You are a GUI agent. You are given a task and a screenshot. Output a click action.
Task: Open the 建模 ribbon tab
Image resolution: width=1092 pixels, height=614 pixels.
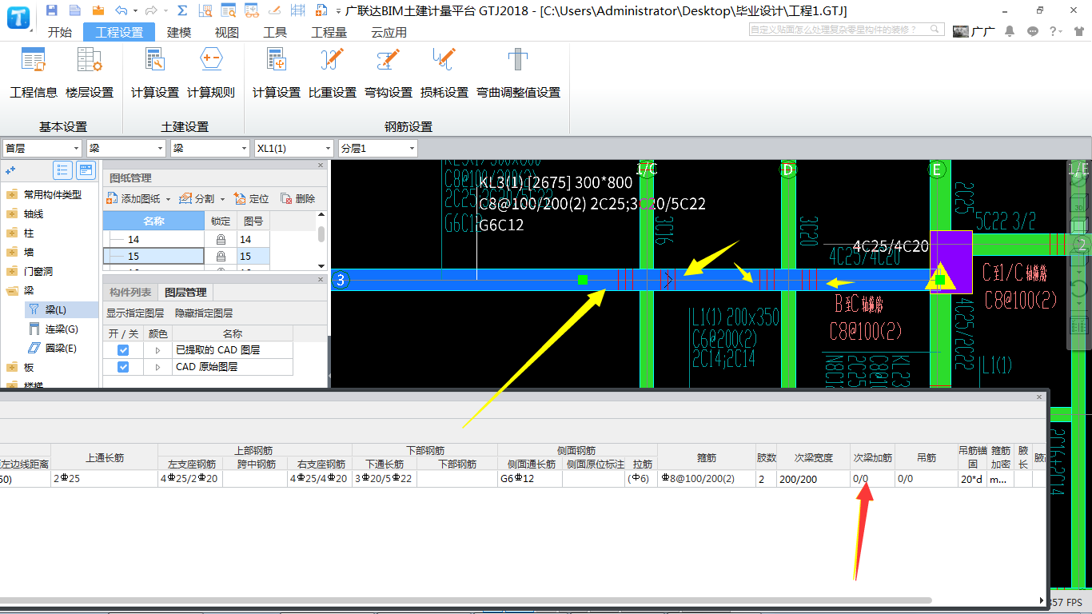(179, 32)
